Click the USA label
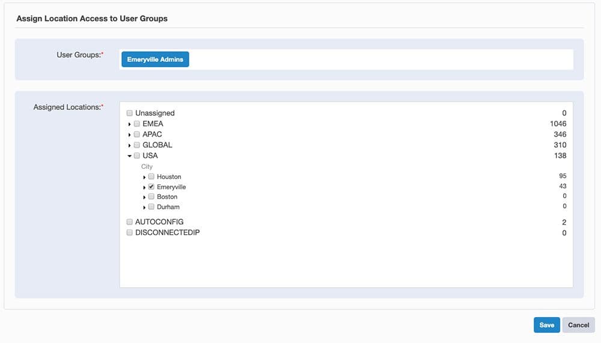Screen dimensions: 601x343 [150, 156]
